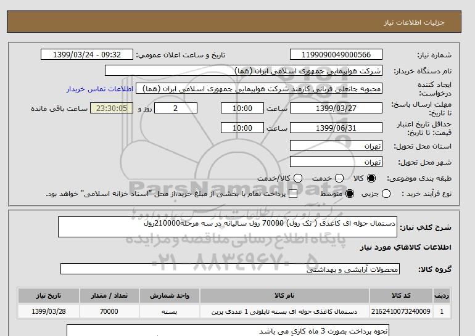The image size is (475, 336).
Task: Click the شماره نیاز field 1199090049000566
Action: [336, 54]
